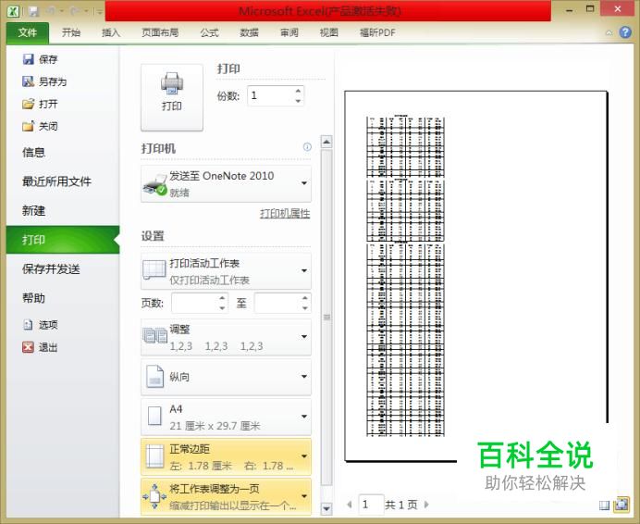
Task: Click the large Print button
Action: pos(172,97)
